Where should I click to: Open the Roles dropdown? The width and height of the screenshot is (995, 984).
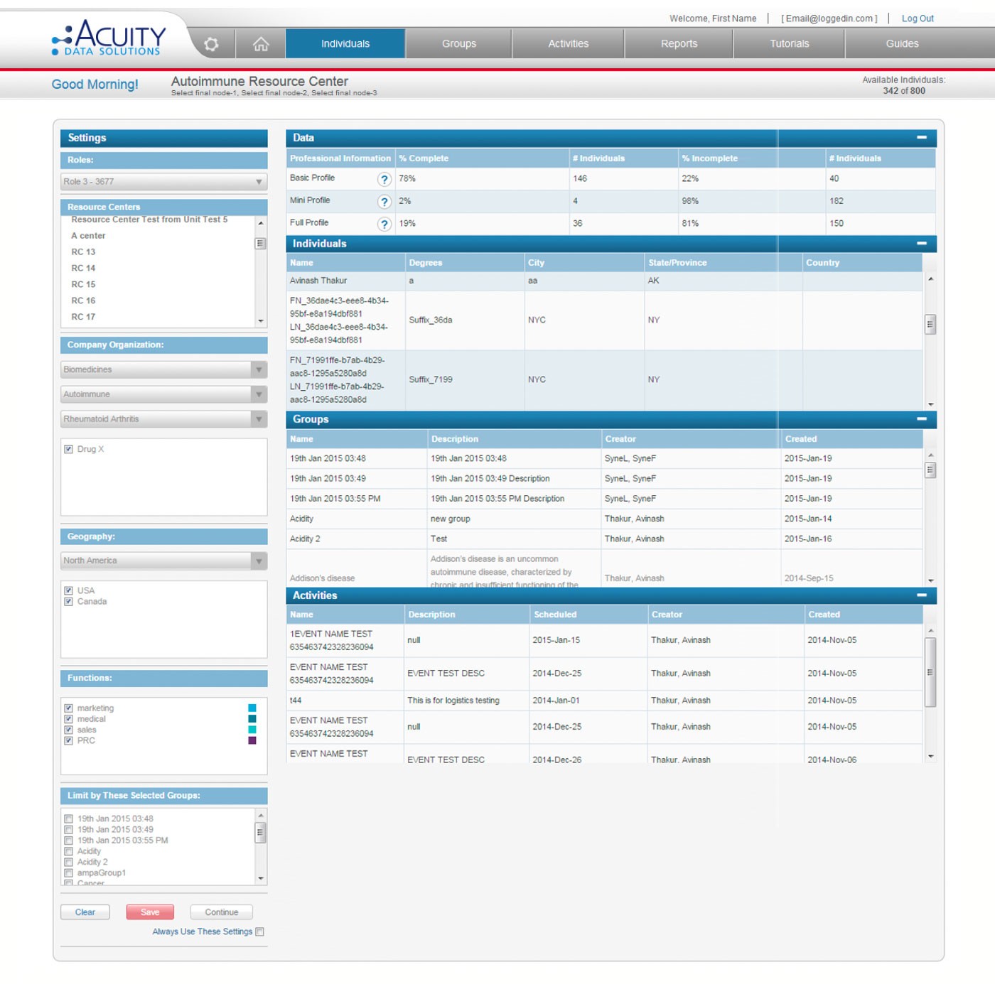(x=259, y=182)
